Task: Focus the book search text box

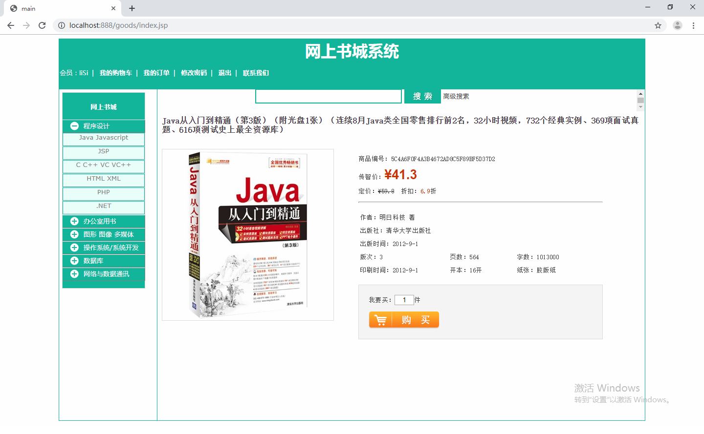Action: [329, 96]
